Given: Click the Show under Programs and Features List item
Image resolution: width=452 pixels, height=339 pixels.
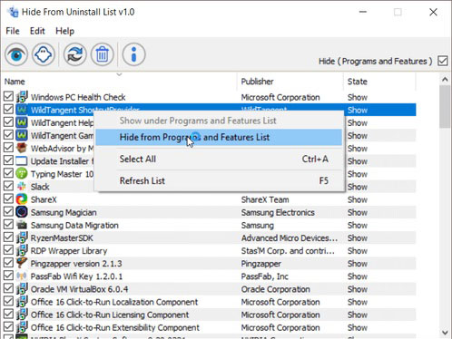Looking at the screenshot, I should click(219, 121).
